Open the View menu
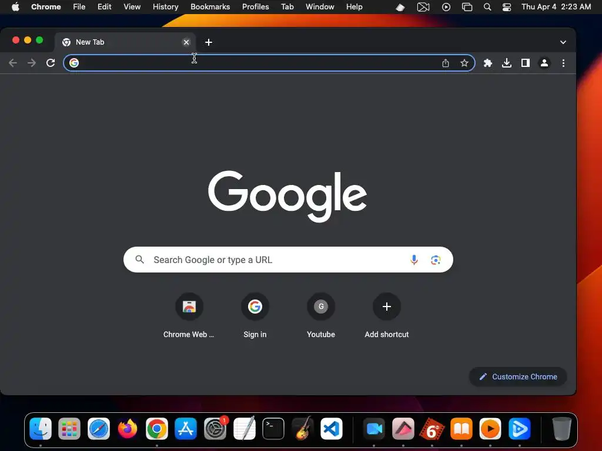The height and width of the screenshot is (451, 602). click(132, 7)
